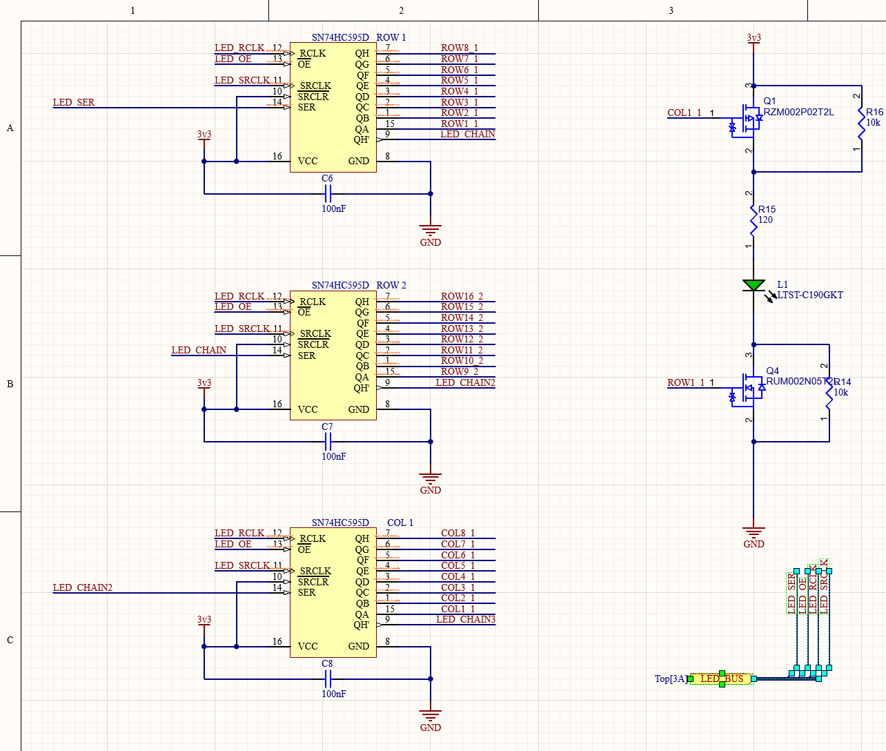
Task: Select the GND symbol below capacitor C6
Action: coord(431,235)
